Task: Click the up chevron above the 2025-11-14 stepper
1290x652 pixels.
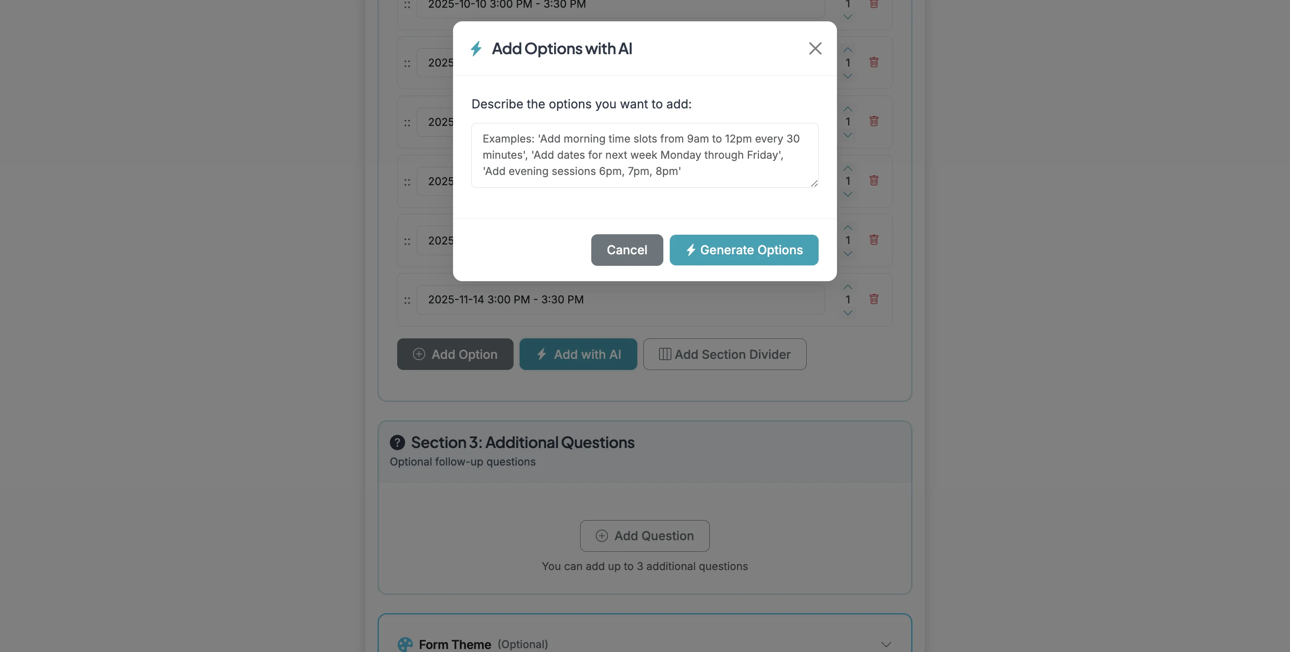Action: point(847,286)
